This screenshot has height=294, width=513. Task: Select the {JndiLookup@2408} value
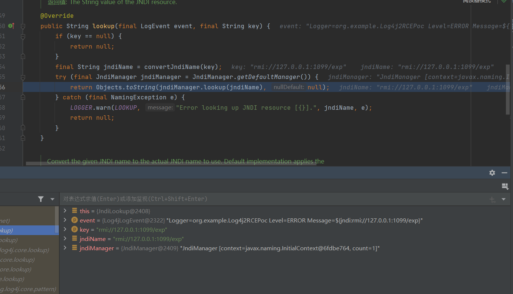click(123, 211)
